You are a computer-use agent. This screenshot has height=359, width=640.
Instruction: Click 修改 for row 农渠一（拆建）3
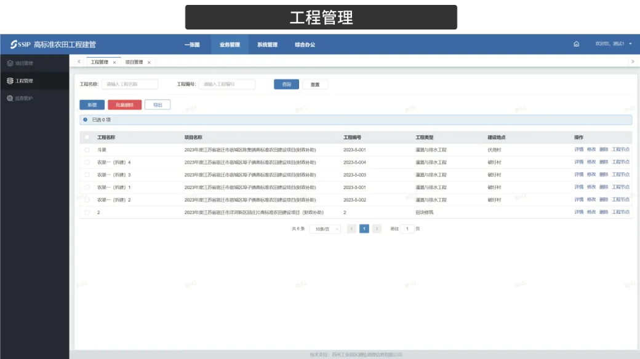591,174
